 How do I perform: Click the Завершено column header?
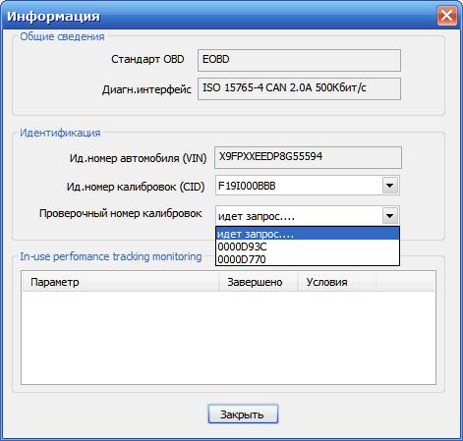click(x=259, y=282)
